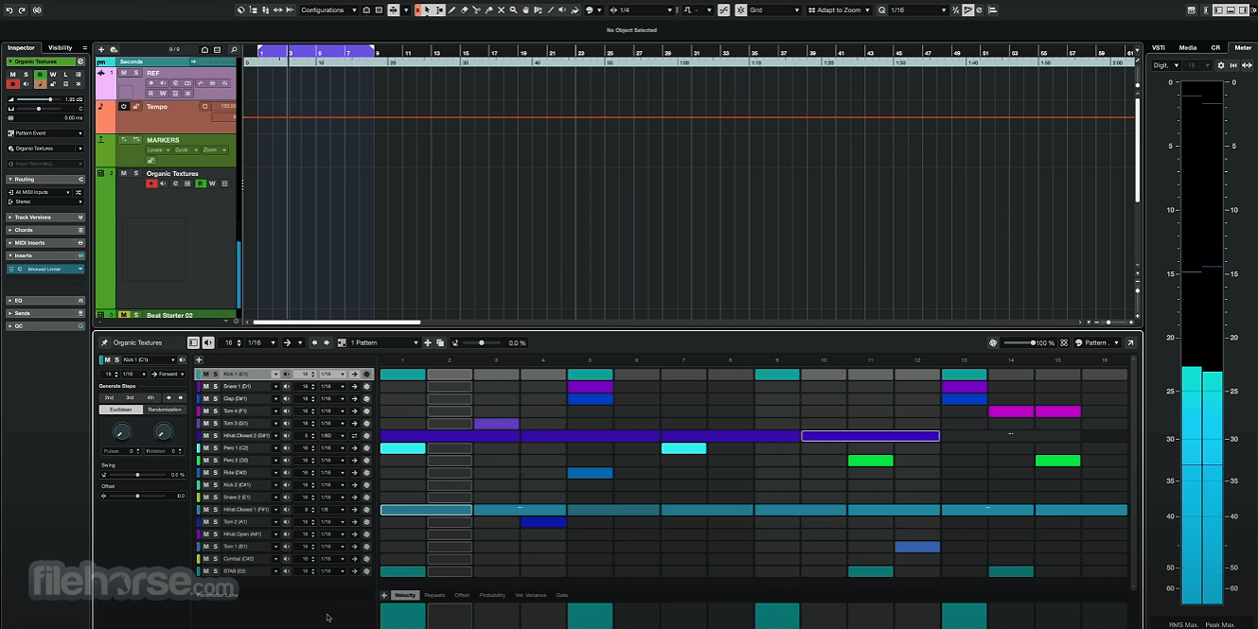Viewport: 1258px width, 629px height.
Task: Select the Erase tool in toolbar
Action: tap(464, 9)
